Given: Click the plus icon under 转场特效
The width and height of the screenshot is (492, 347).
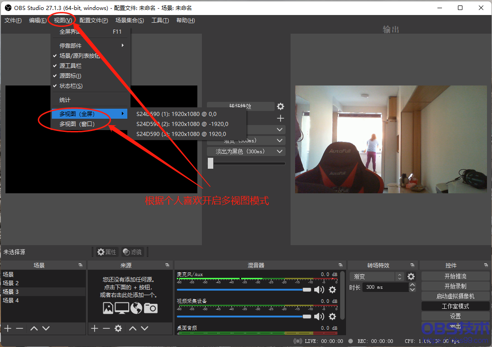Looking at the screenshot, I should [281, 118].
